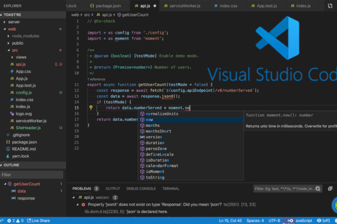
Task: Click the lightbulb quick fix icon
Action: (x=91, y=108)
